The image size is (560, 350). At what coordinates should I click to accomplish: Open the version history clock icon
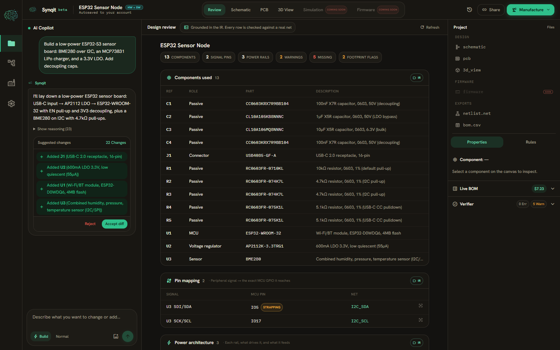pyautogui.click(x=469, y=10)
